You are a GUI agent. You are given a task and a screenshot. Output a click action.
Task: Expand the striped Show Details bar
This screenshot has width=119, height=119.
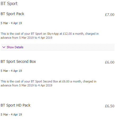tap(58, 47)
